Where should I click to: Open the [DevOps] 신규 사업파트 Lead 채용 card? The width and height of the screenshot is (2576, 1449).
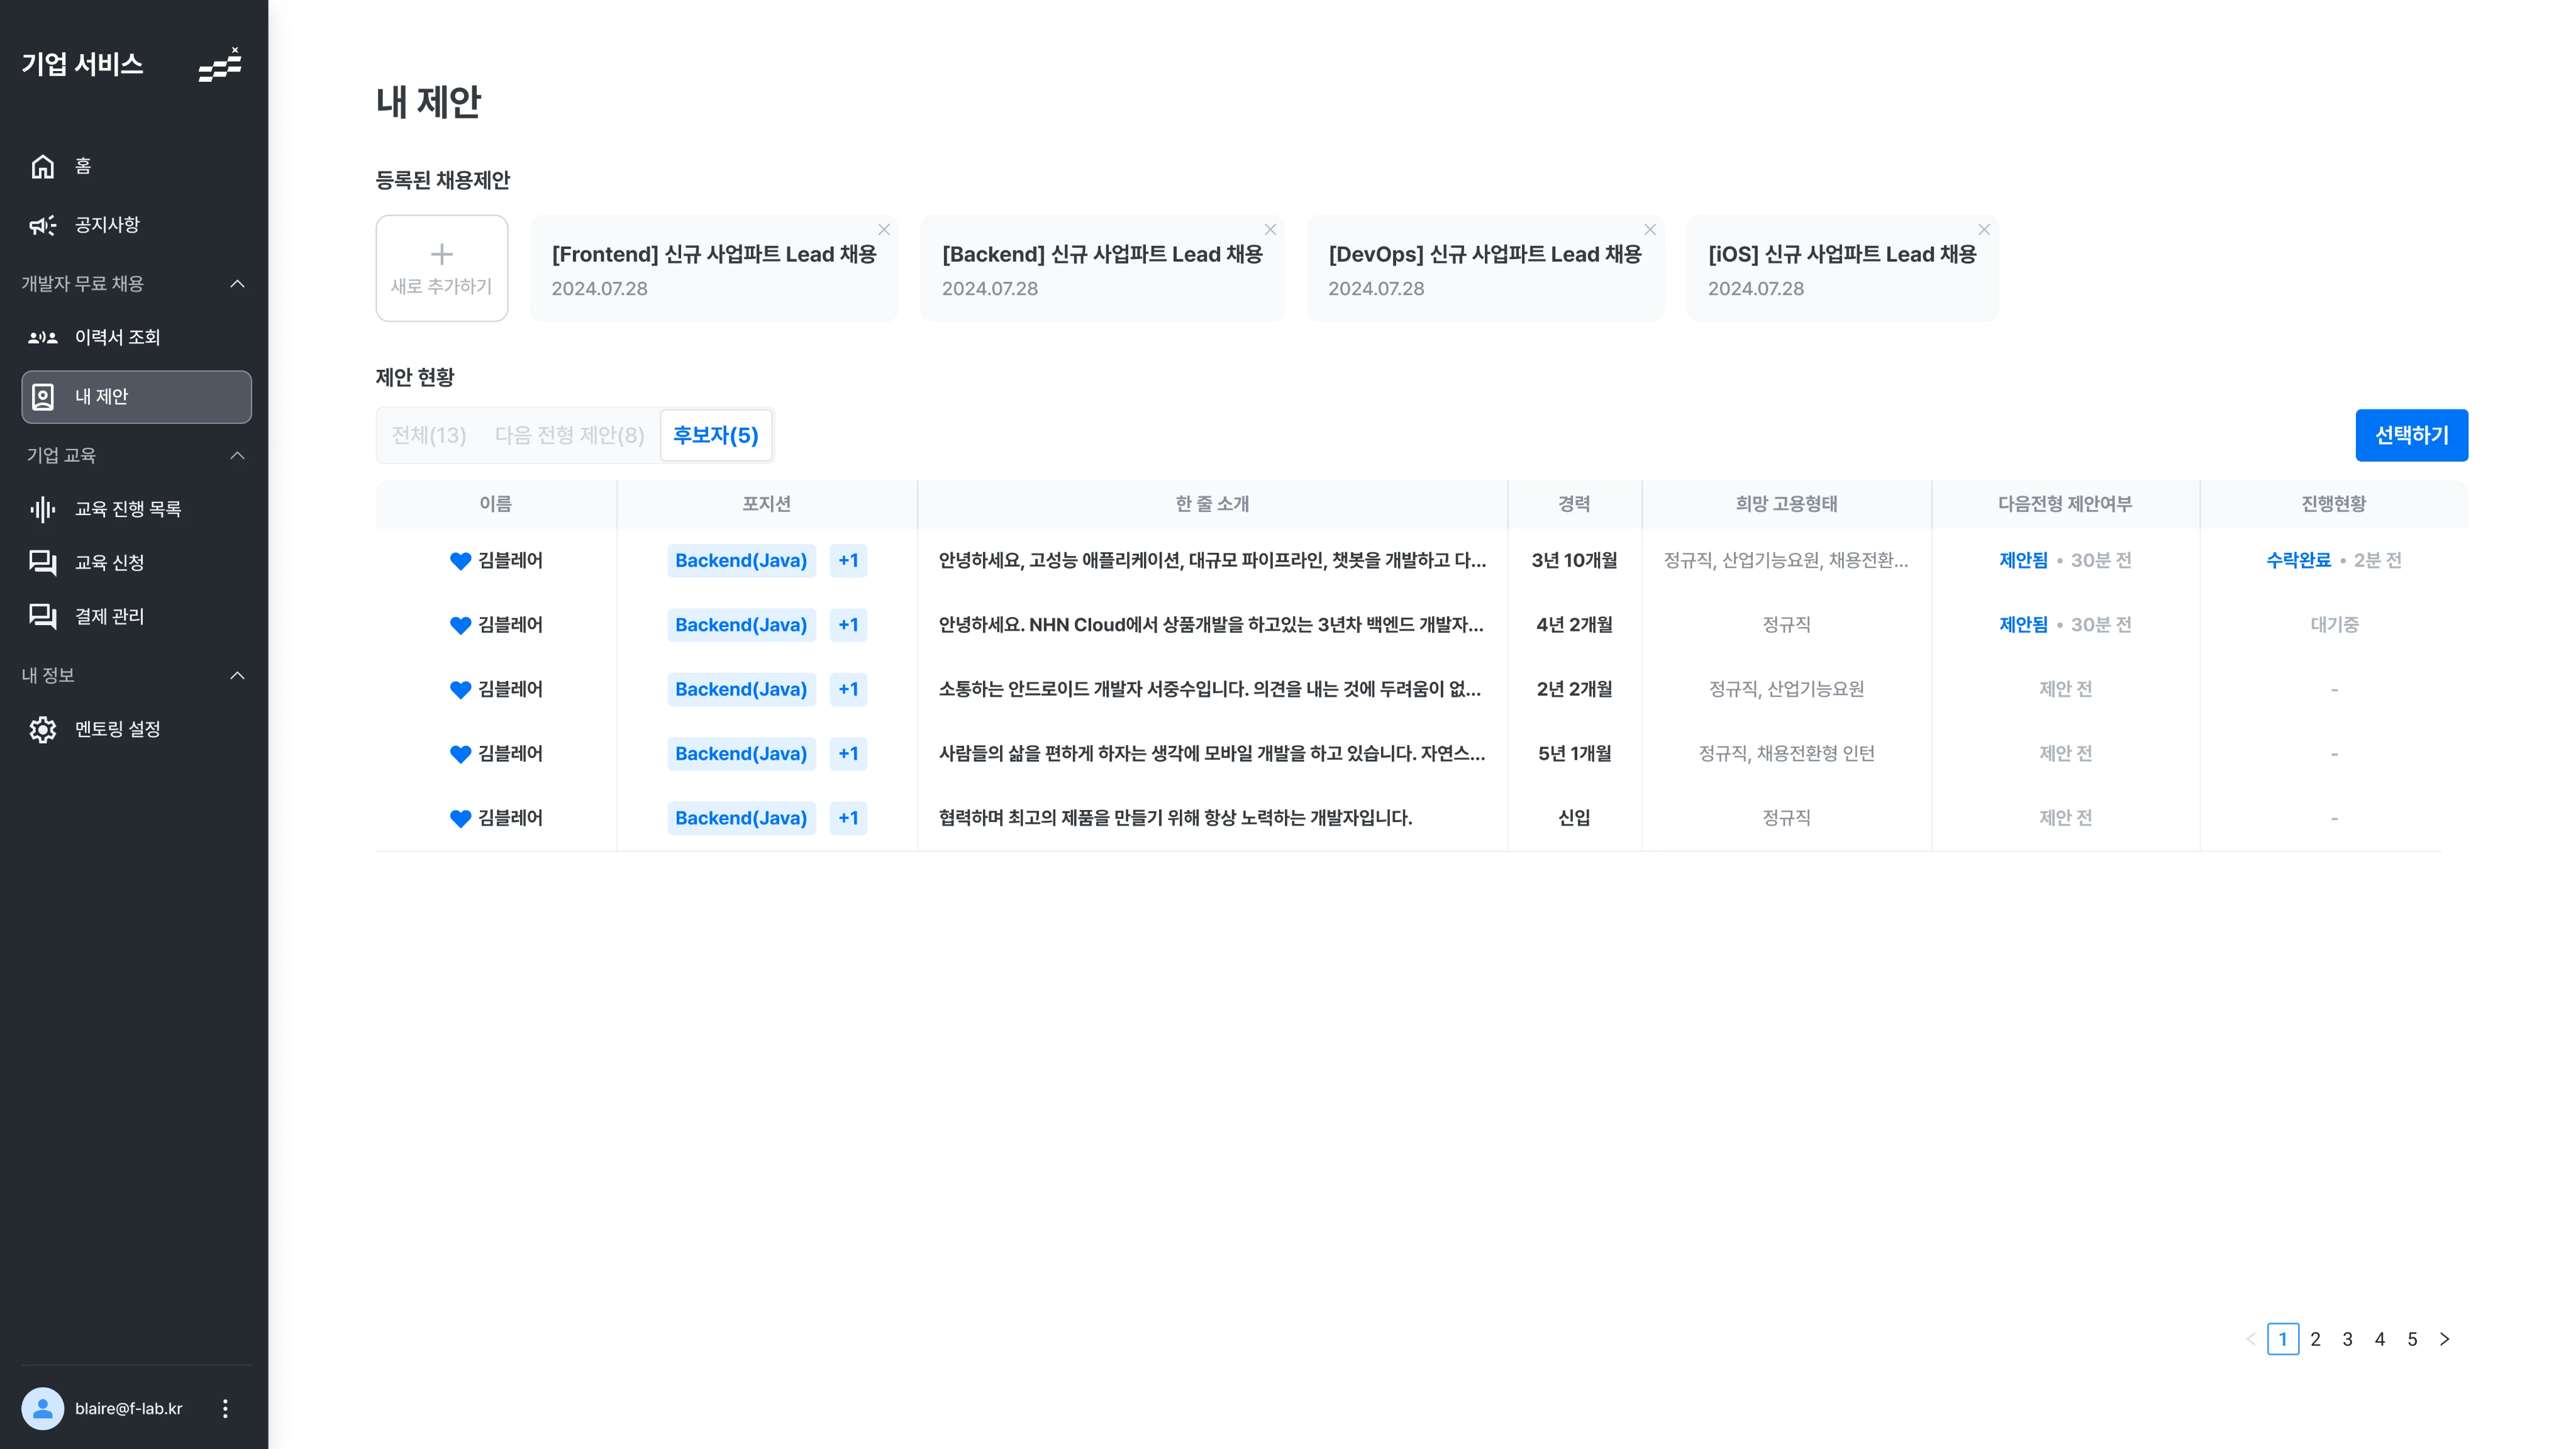pos(1485,268)
